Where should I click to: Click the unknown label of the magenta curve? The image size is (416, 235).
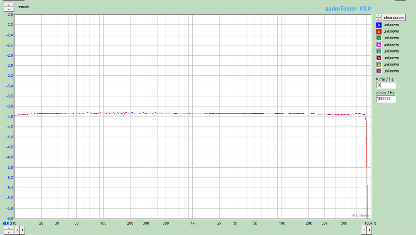click(x=391, y=44)
